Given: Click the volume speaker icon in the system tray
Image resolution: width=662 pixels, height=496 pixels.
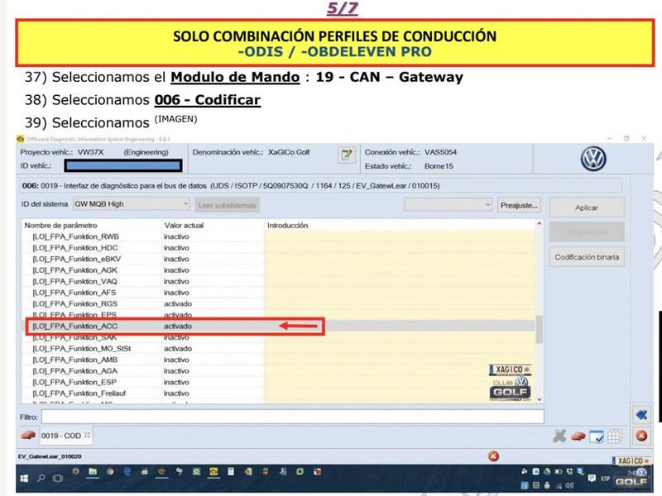Looking at the screenshot, I should click(569, 485).
